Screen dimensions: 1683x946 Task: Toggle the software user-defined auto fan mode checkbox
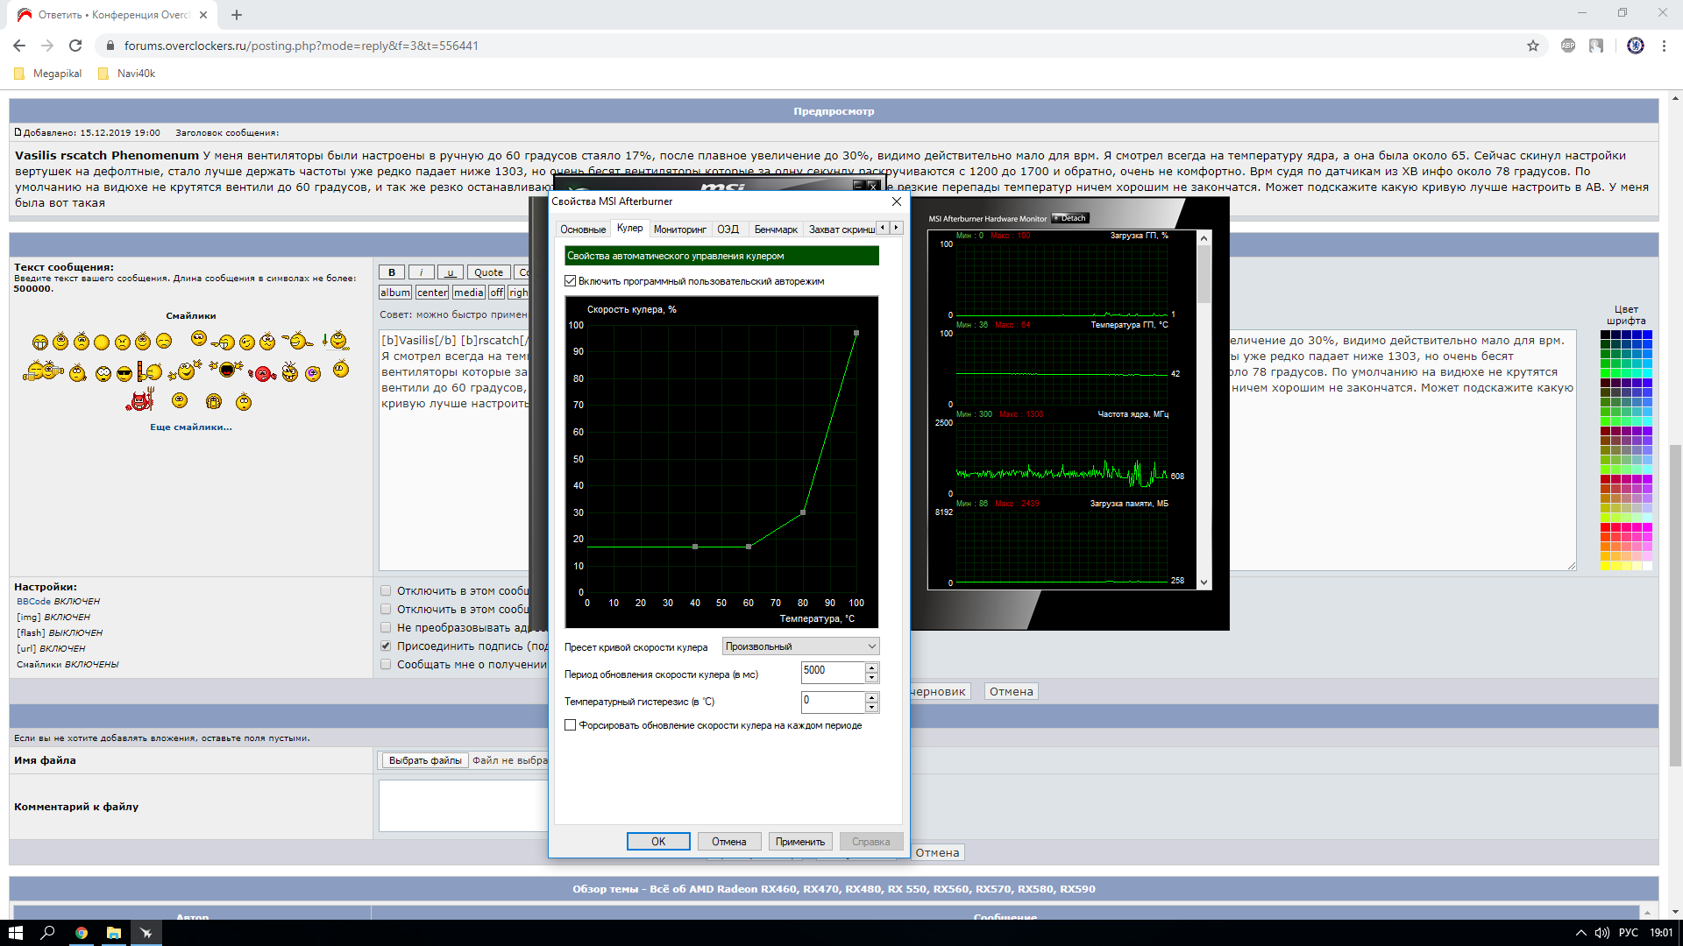tap(571, 281)
